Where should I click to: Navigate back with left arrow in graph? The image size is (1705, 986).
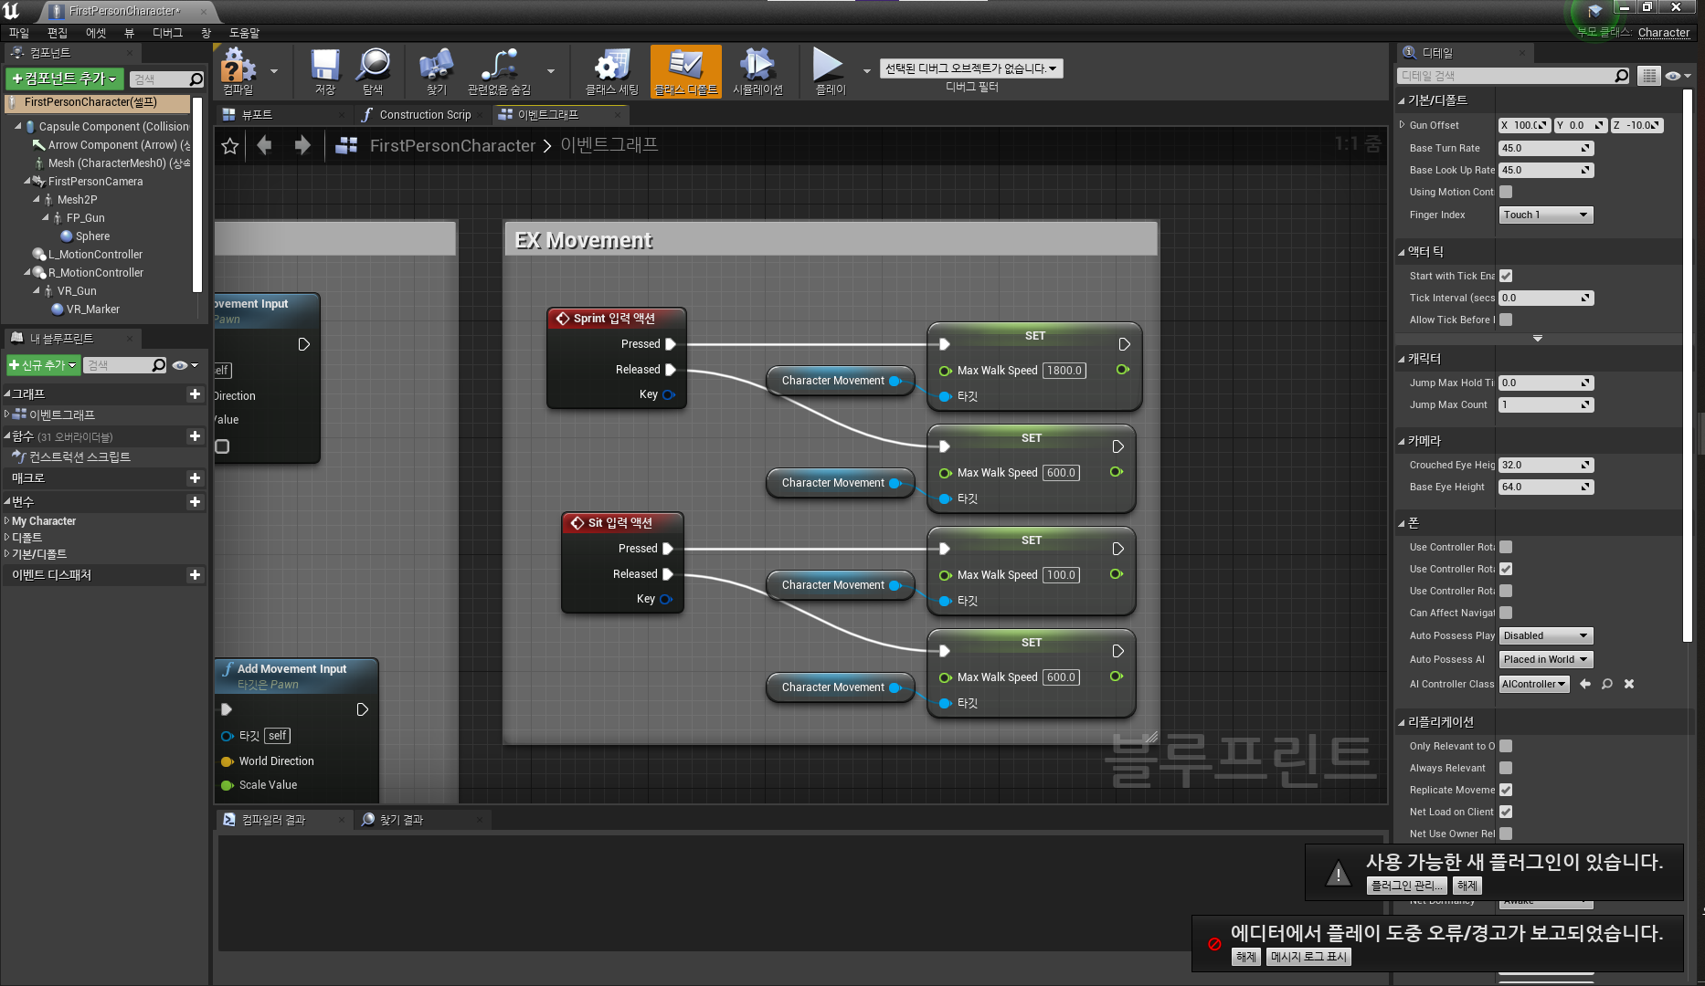tap(265, 145)
